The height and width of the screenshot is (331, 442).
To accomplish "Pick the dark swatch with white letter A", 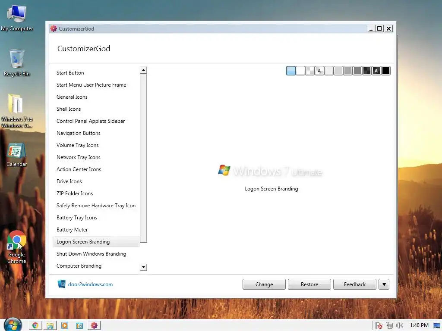I will (x=376, y=71).
